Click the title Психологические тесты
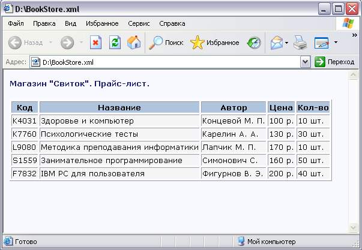The height and width of the screenshot is (250, 362). [x=89, y=134]
